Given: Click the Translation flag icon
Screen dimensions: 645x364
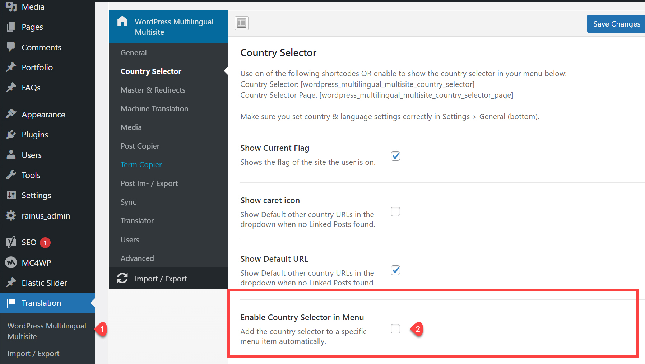Looking at the screenshot, I should [x=11, y=303].
